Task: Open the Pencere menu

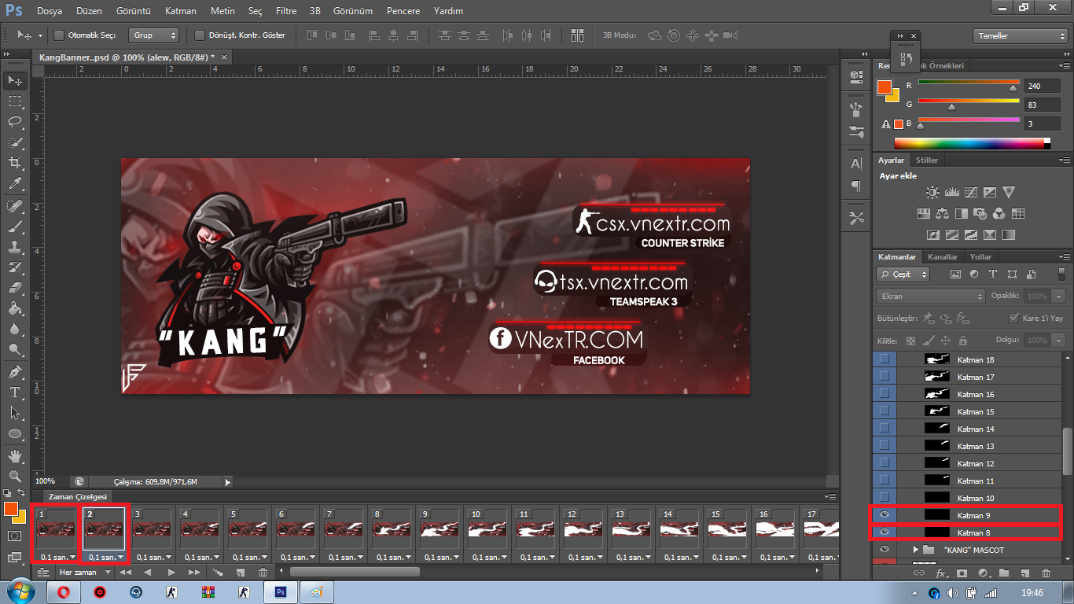Action: tap(405, 11)
